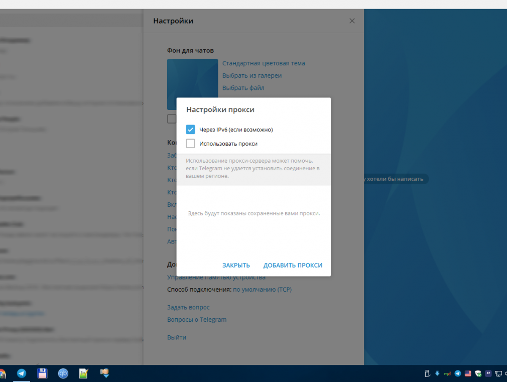Click the Telegram taskbar icon

pos(22,373)
